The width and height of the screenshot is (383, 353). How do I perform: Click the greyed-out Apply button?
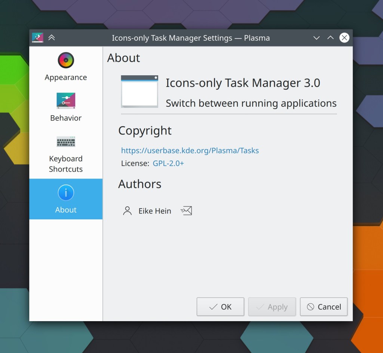[x=272, y=307]
